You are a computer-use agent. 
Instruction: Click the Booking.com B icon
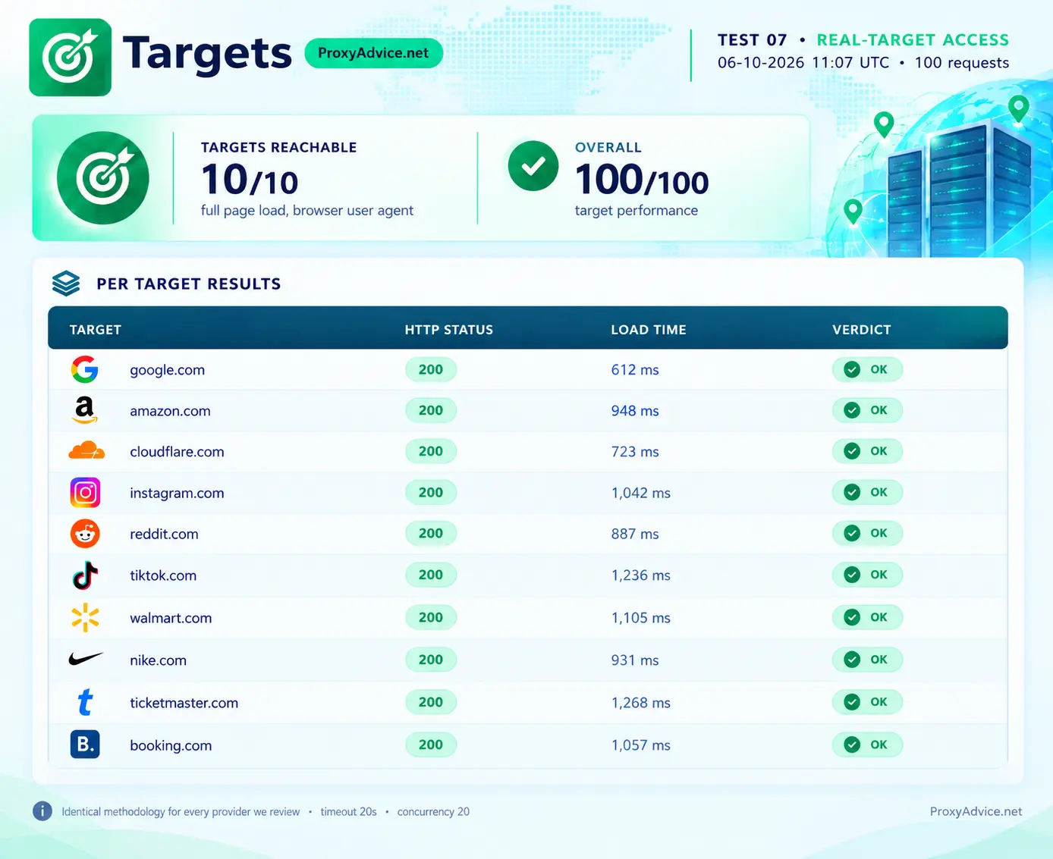click(85, 745)
